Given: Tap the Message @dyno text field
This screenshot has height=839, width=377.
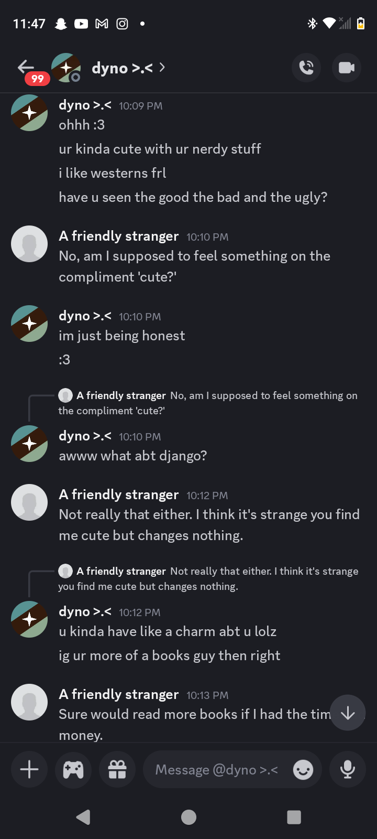Looking at the screenshot, I should point(216,769).
